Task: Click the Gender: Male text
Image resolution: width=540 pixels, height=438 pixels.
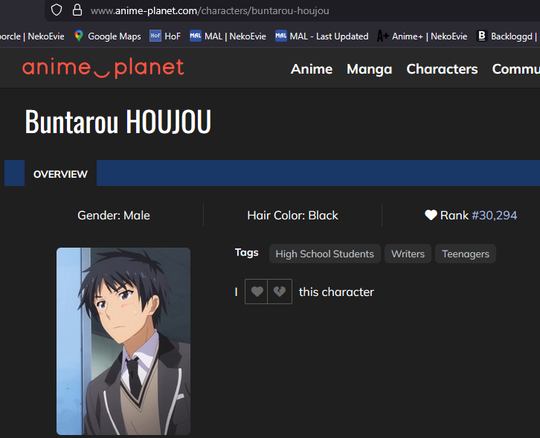Action: pos(114,215)
